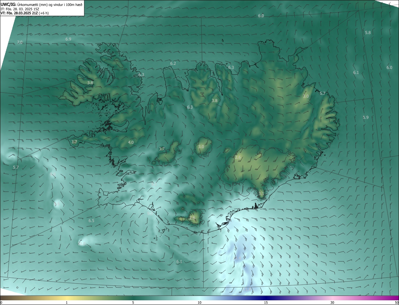Image resolution: width=399 pixels, height=305 pixels.
Task: Click the 5.8 value in the northeast corner
Action: (368, 32)
